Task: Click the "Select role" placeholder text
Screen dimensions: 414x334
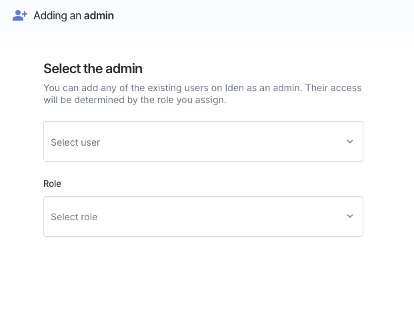Action: (x=74, y=217)
